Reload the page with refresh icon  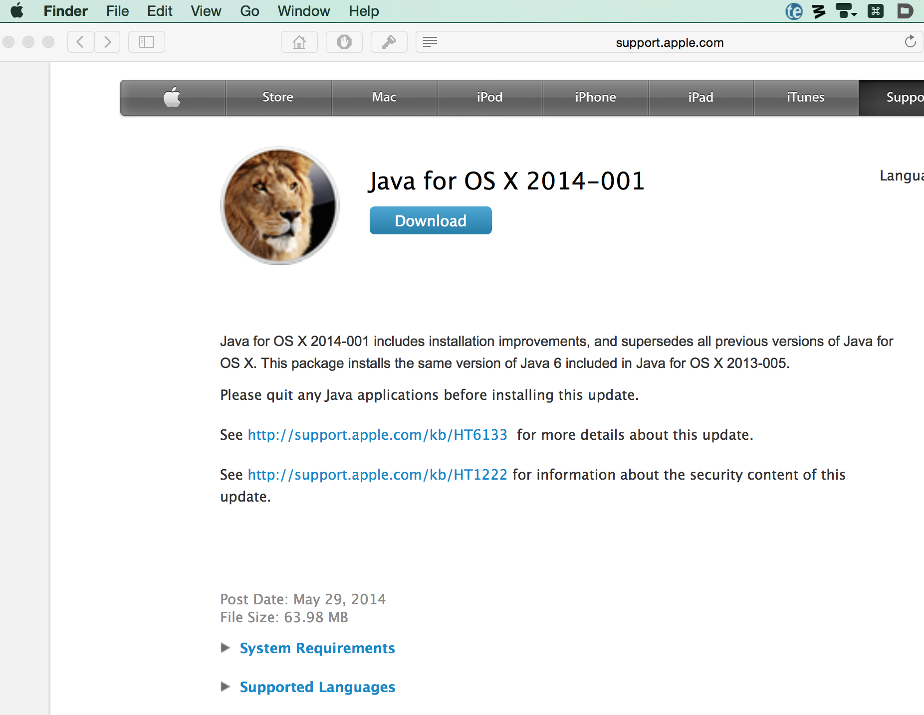(x=910, y=42)
